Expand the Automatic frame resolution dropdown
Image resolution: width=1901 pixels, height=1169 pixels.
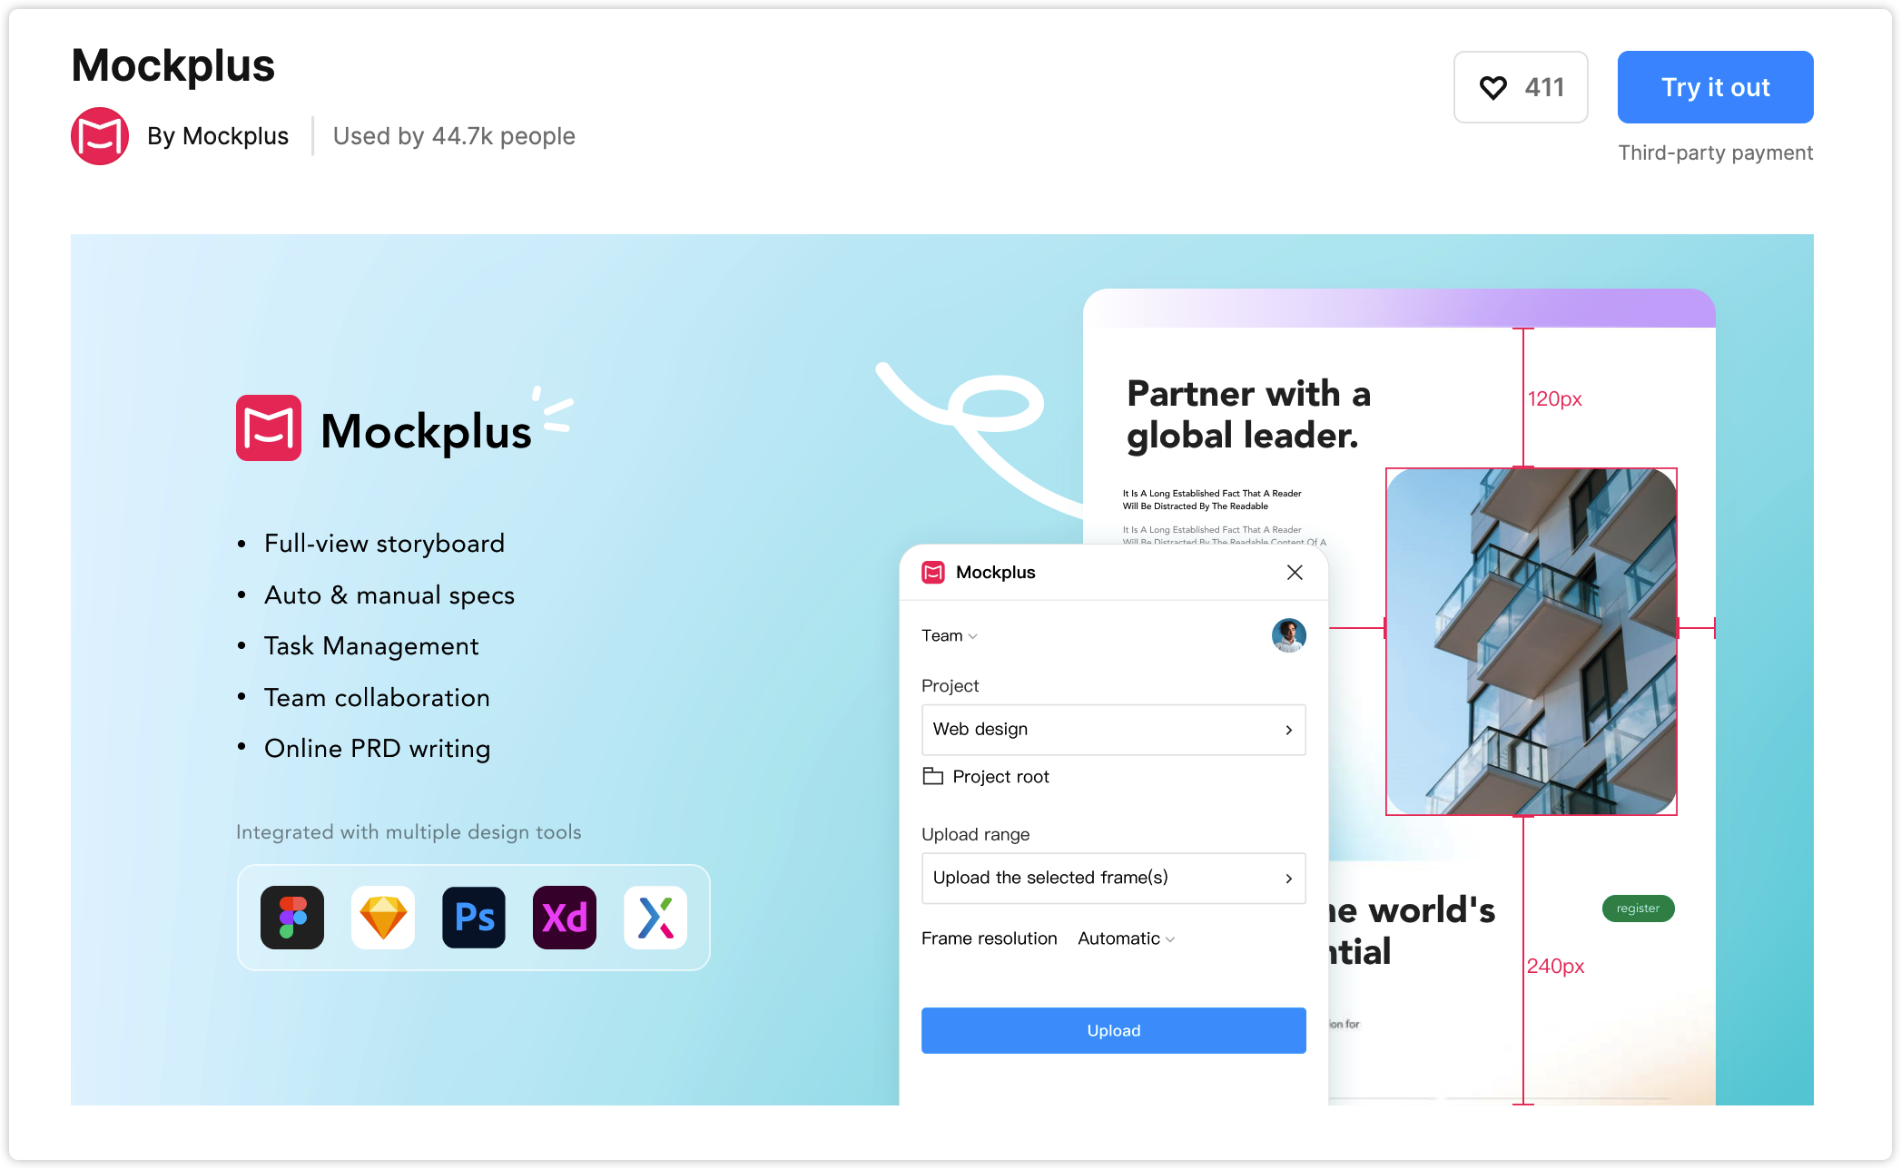[1126, 938]
